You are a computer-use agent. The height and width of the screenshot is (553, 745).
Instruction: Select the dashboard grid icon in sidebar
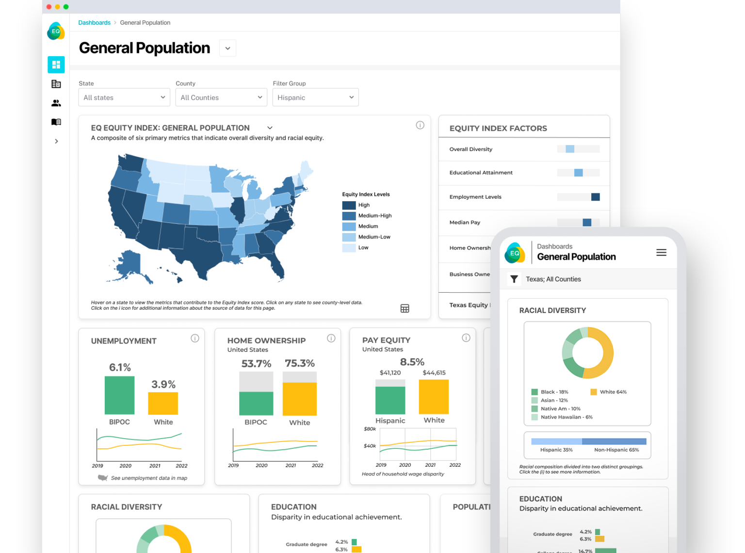(56, 64)
